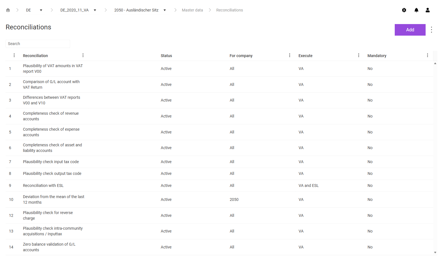The image size is (443, 256).
Task: Go to the home icon in breadcrumb
Action: 8,10
